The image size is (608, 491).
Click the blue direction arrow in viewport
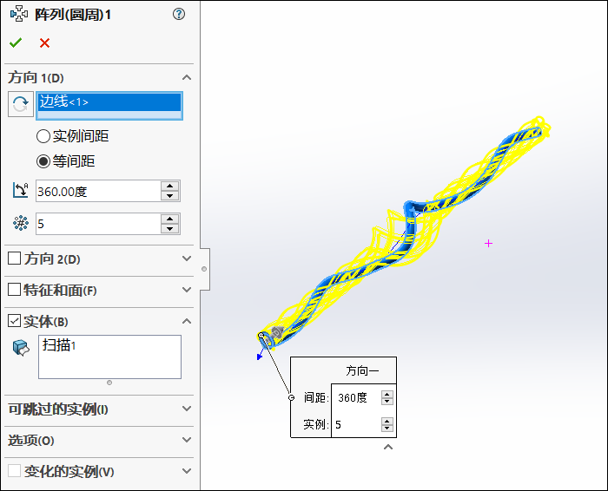coord(261,355)
